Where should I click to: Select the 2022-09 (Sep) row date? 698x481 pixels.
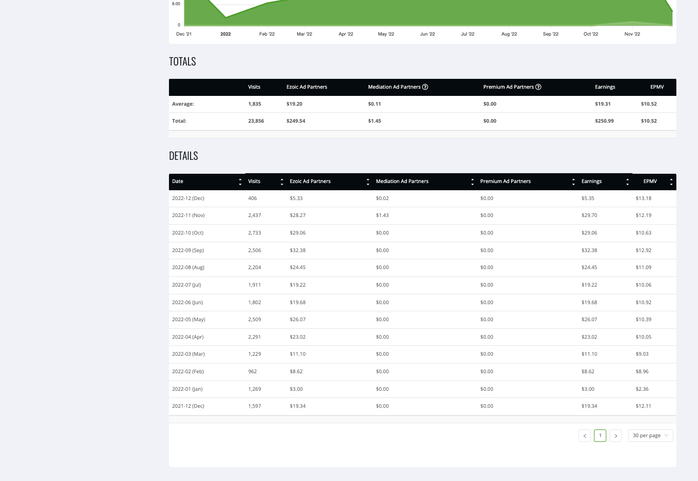point(188,251)
